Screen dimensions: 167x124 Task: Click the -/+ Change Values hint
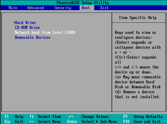[88, 117]
